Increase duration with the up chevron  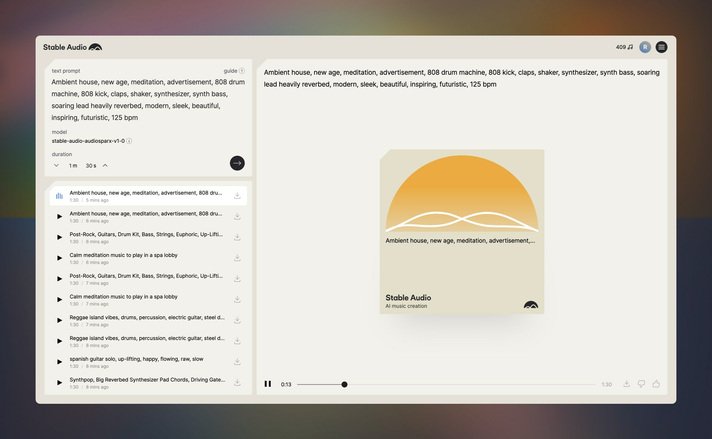(x=105, y=165)
